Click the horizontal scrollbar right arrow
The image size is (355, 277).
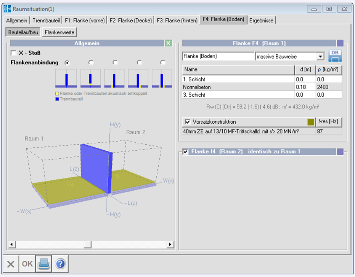(x=170, y=244)
